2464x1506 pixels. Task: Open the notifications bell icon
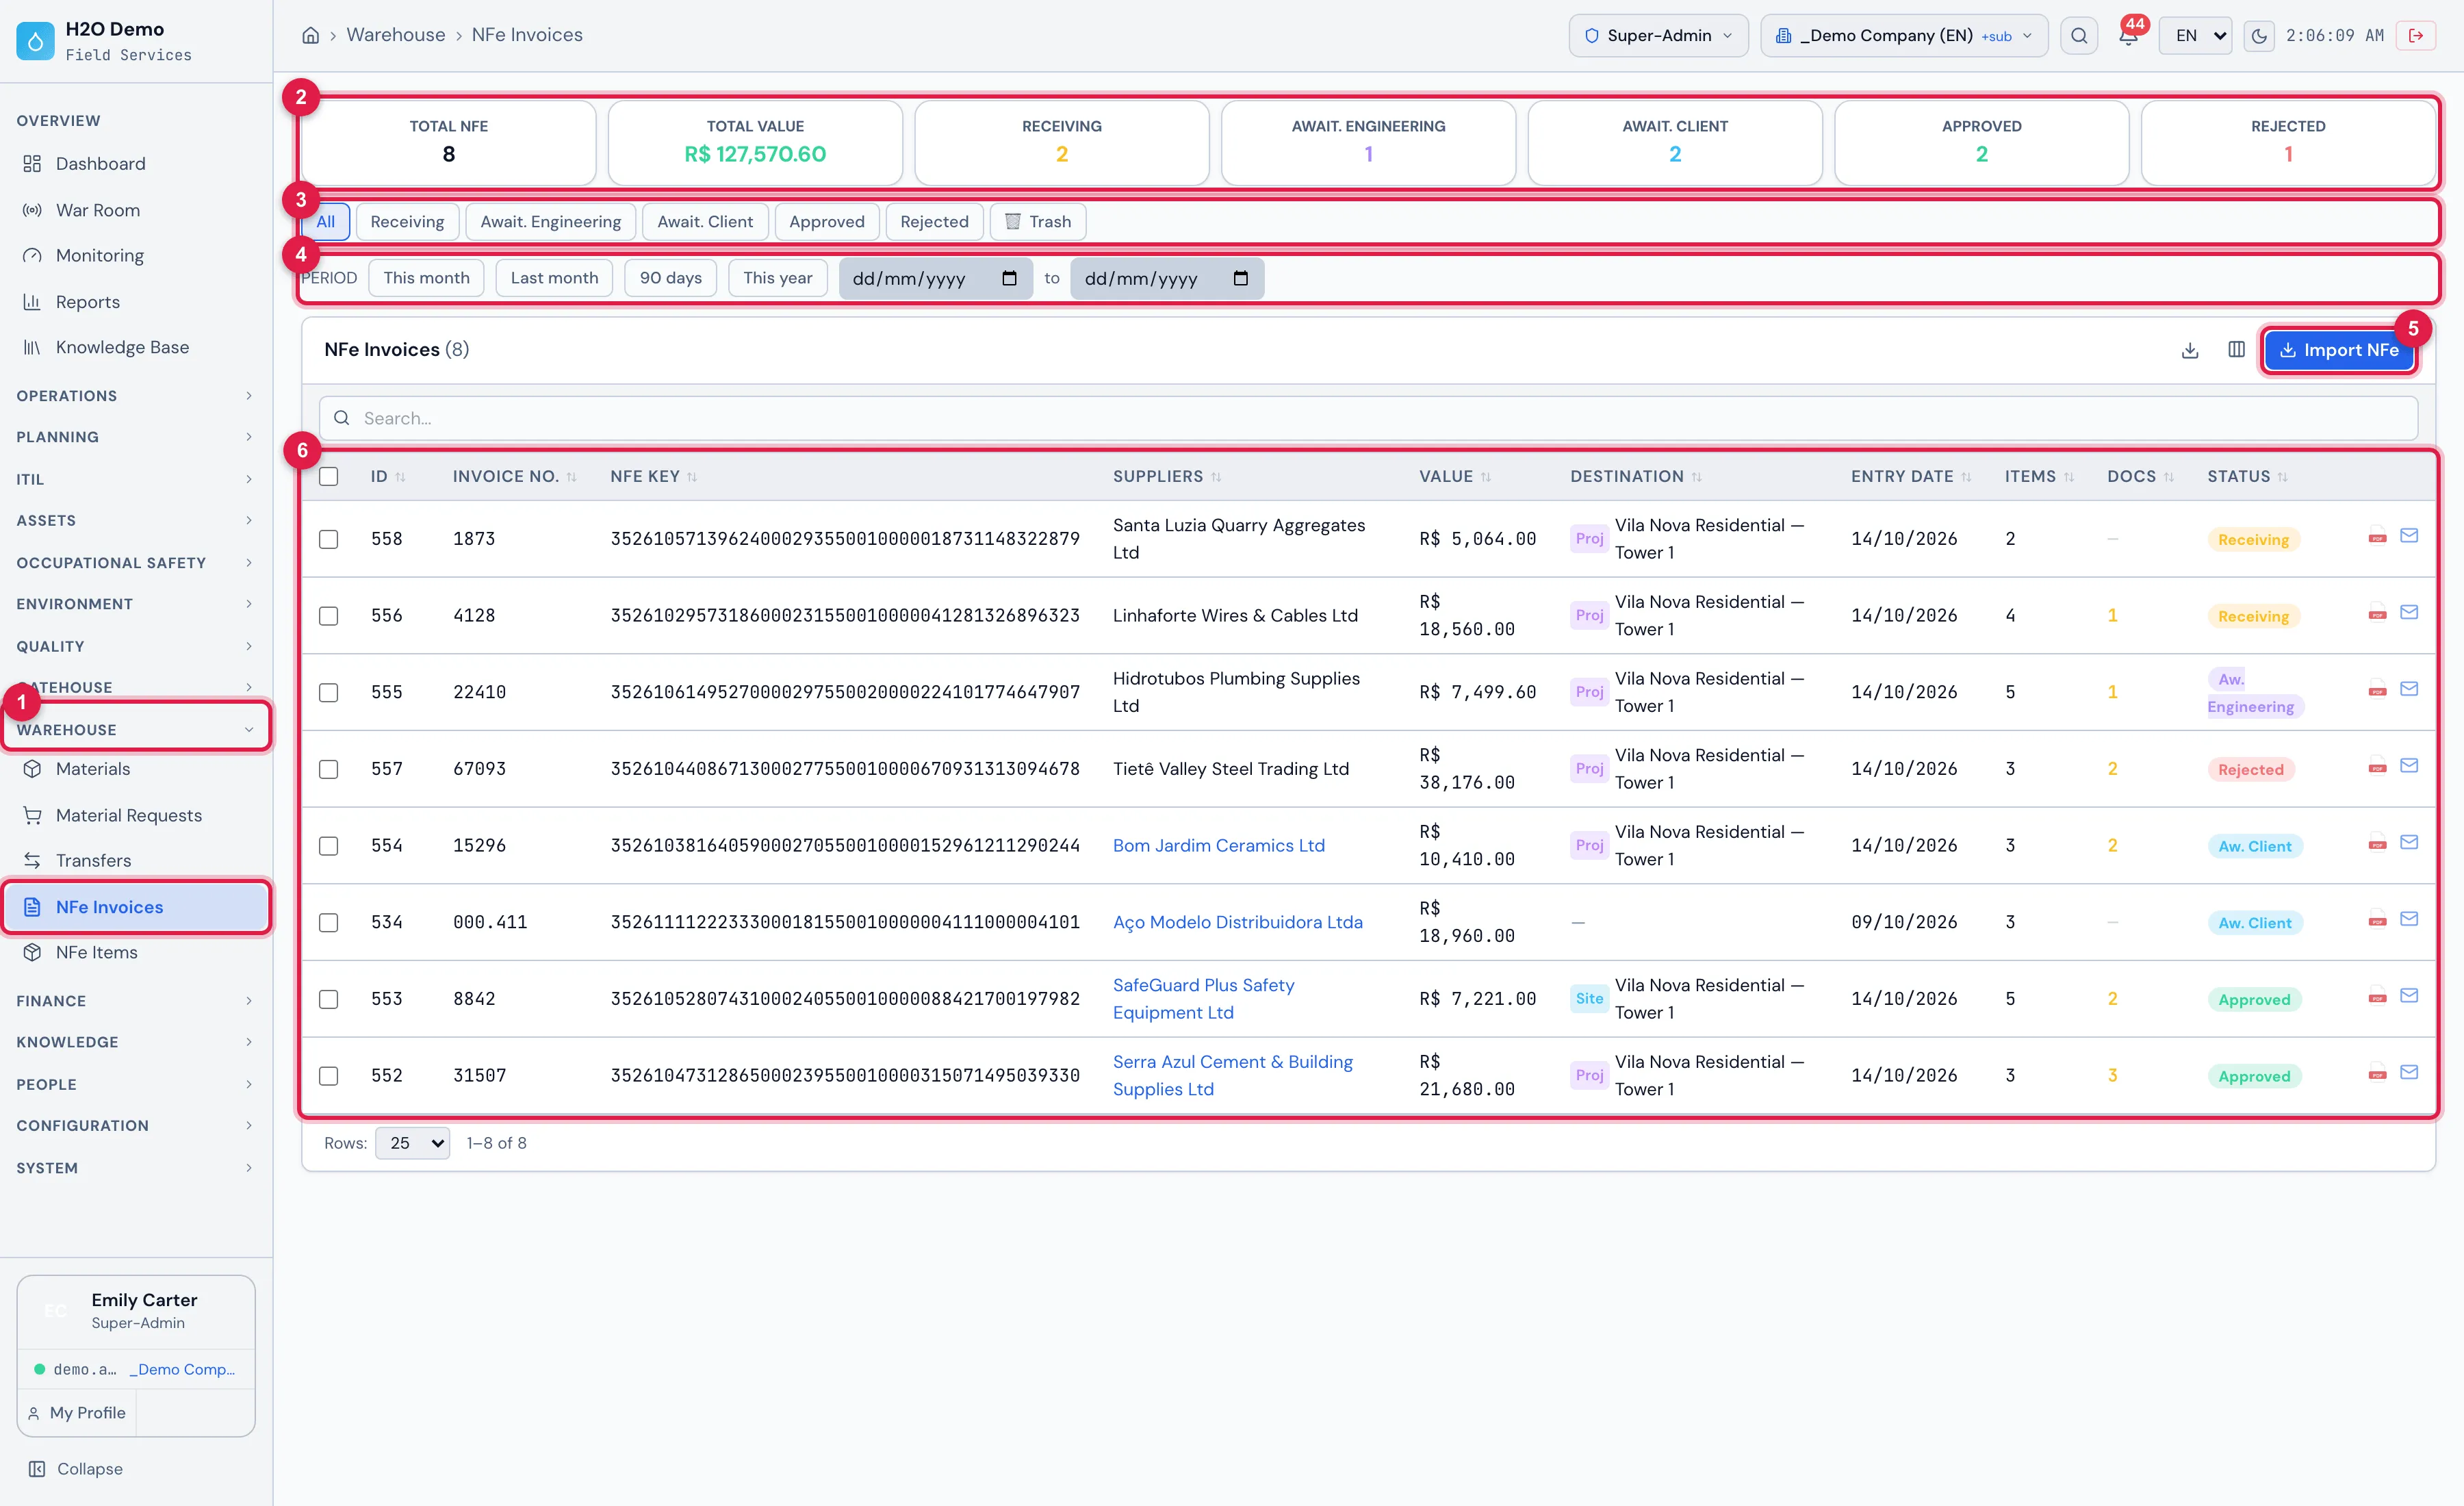pos(2128,36)
